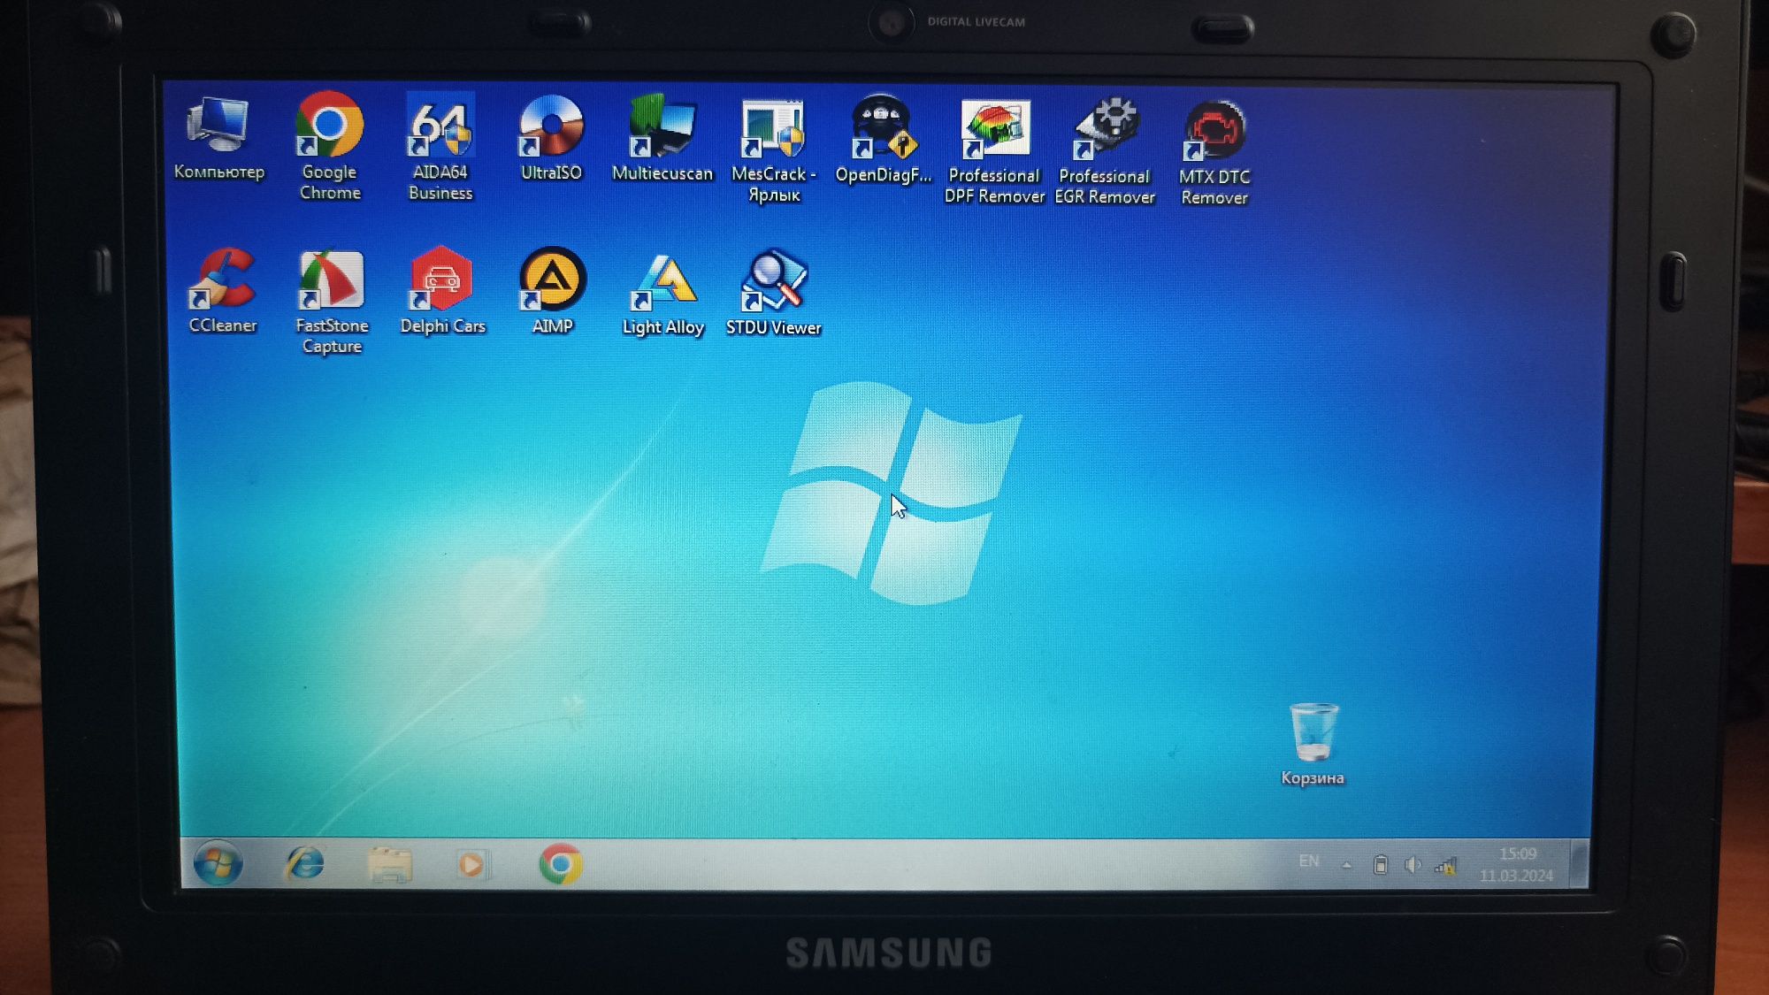Click the AIMP desktop shortcut
The image size is (1769, 995).
552,291
